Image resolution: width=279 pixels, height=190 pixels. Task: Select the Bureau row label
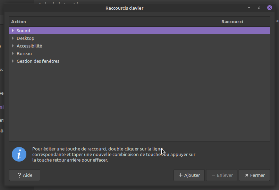coord(24,53)
